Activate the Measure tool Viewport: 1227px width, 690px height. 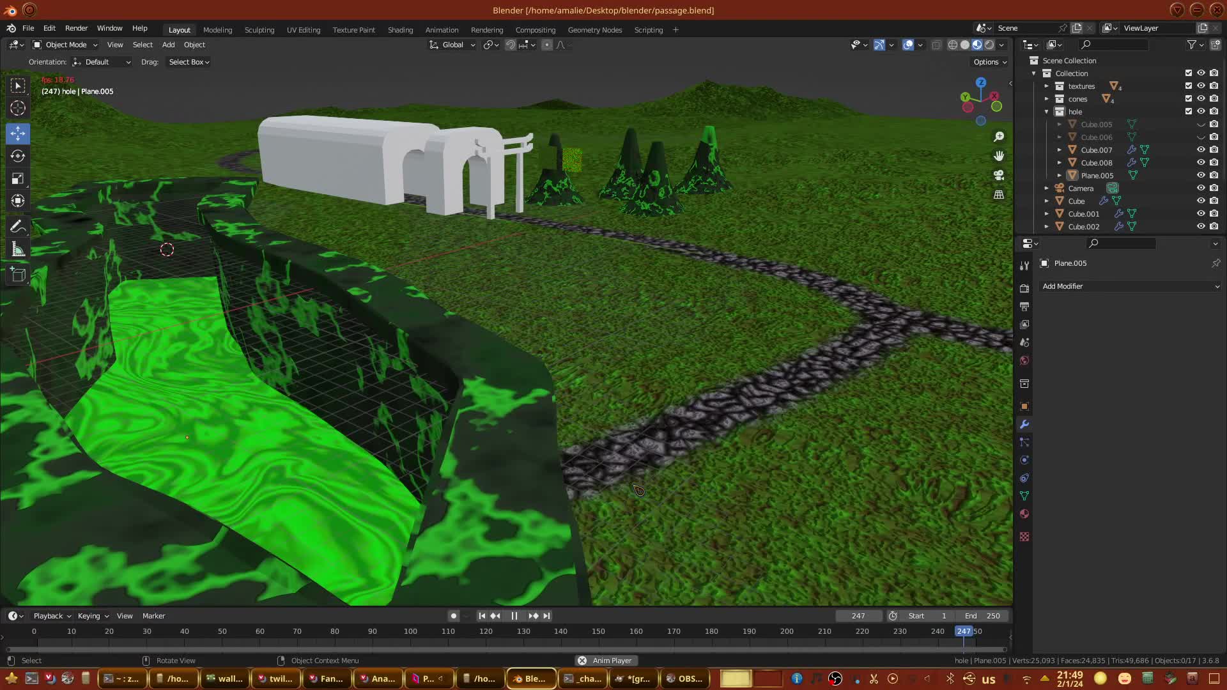(x=18, y=250)
